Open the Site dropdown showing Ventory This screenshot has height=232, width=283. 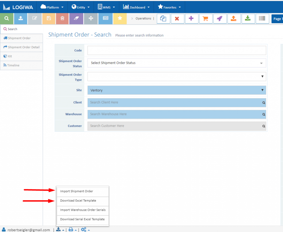pos(177,90)
